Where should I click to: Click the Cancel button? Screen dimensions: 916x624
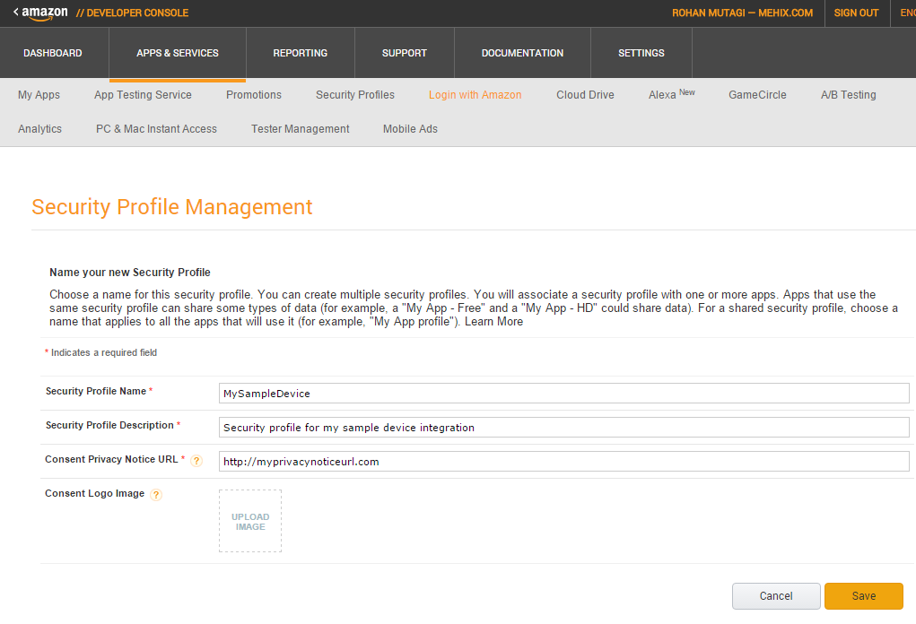point(776,596)
